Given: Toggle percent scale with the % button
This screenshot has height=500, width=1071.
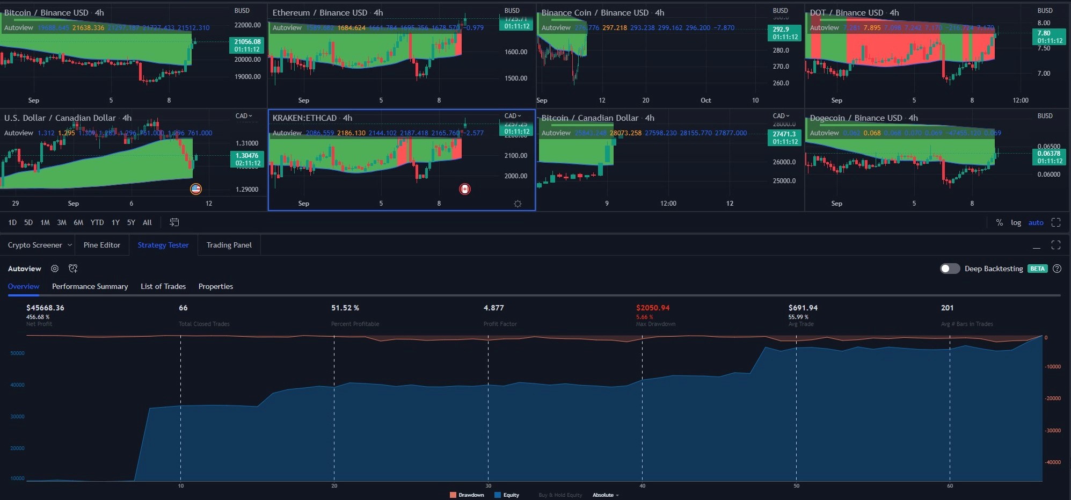Looking at the screenshot, I should [x=999, y=222].
